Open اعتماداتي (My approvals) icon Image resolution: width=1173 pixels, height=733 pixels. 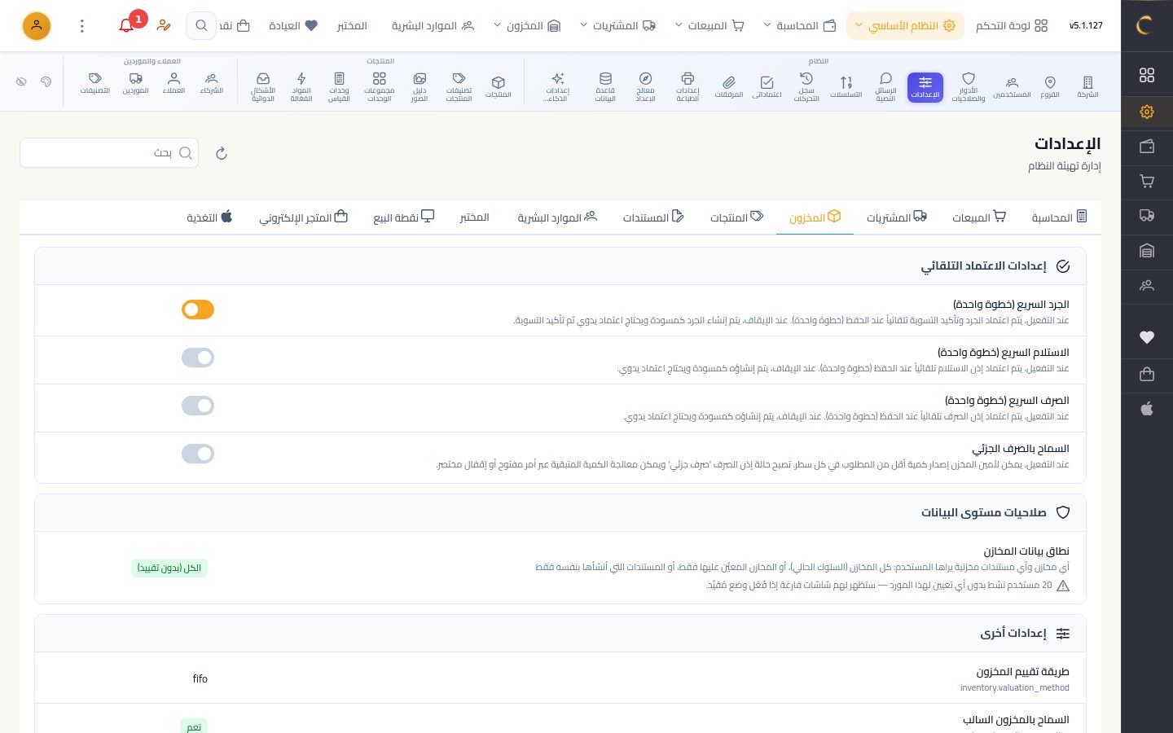[767, 86]
